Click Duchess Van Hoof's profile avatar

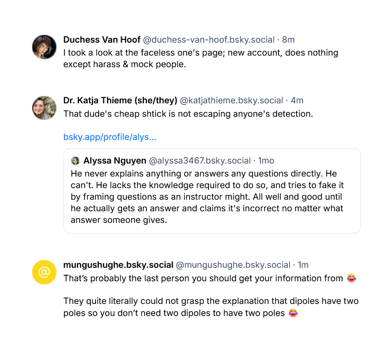(44, 47)
